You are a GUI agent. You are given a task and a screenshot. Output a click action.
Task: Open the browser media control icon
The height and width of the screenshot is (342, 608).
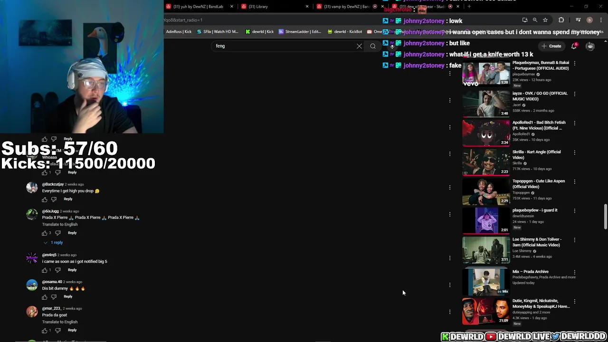pos(578,20)
